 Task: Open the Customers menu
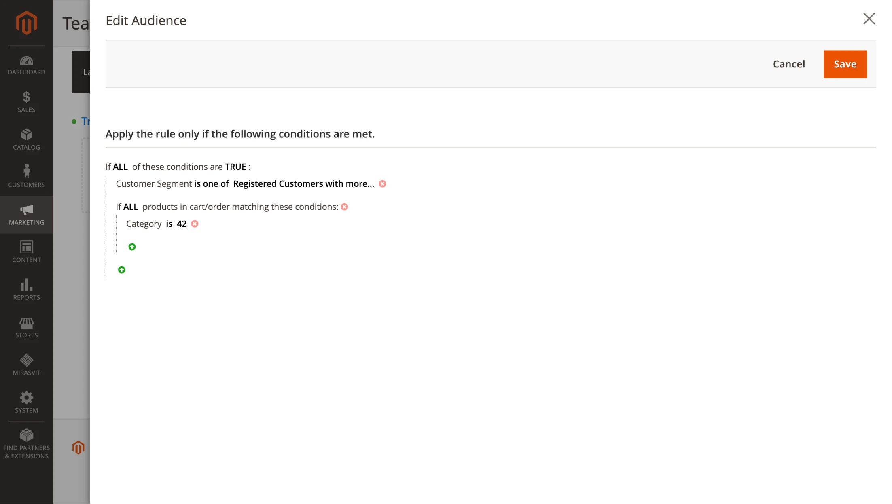[x=27, y=177]
